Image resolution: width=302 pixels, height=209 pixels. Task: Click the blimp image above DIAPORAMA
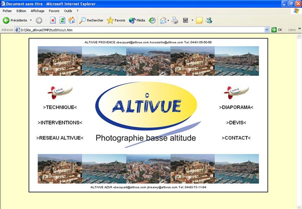(x=236, y=92)
